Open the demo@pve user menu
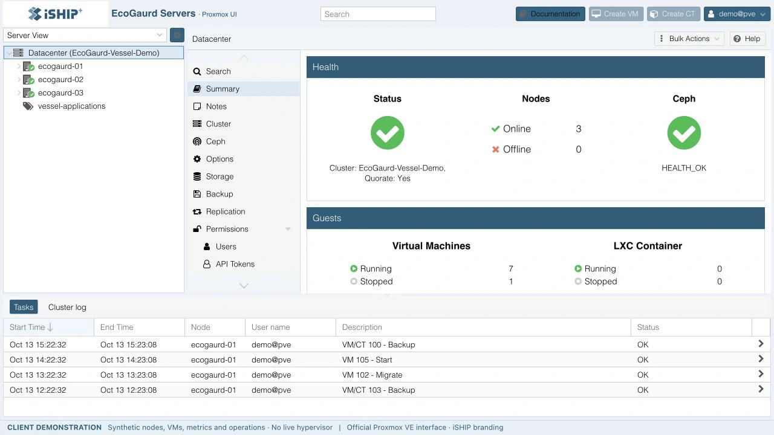The width and height of the screenshot is (774, 435). point(737,14)
